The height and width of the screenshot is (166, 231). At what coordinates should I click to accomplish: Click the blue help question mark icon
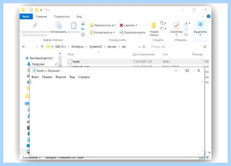tap(208, 16)
